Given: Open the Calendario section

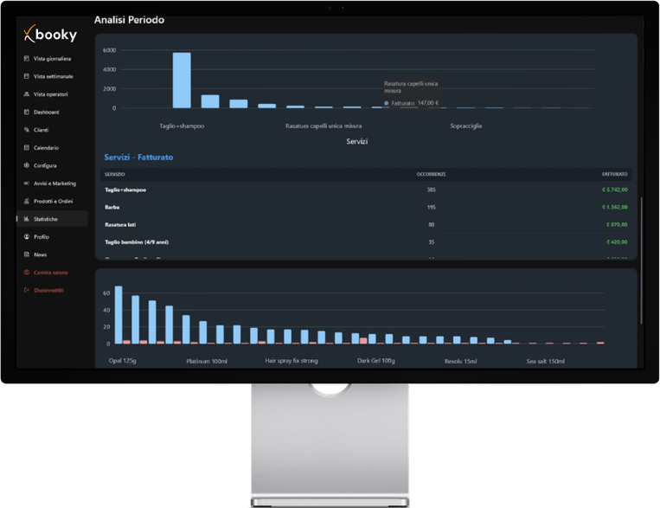Looking at the screenshot, I should (47, 148).
